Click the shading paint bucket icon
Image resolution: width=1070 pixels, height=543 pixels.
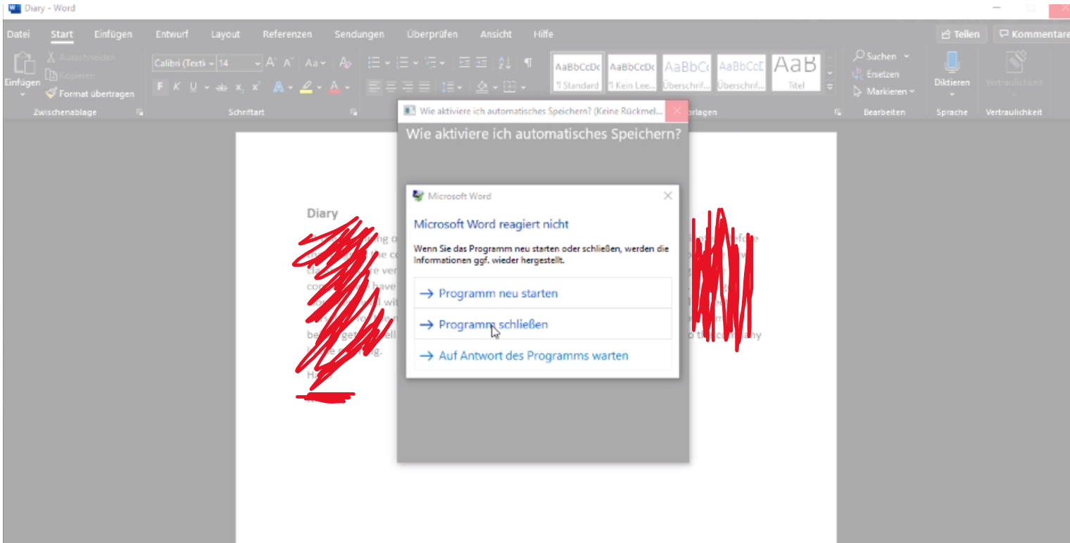pos(482,87)
